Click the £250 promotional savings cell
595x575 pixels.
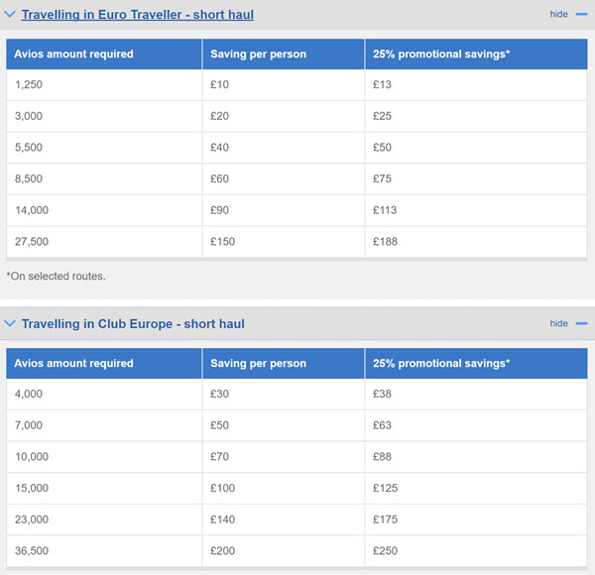point(383,550)
